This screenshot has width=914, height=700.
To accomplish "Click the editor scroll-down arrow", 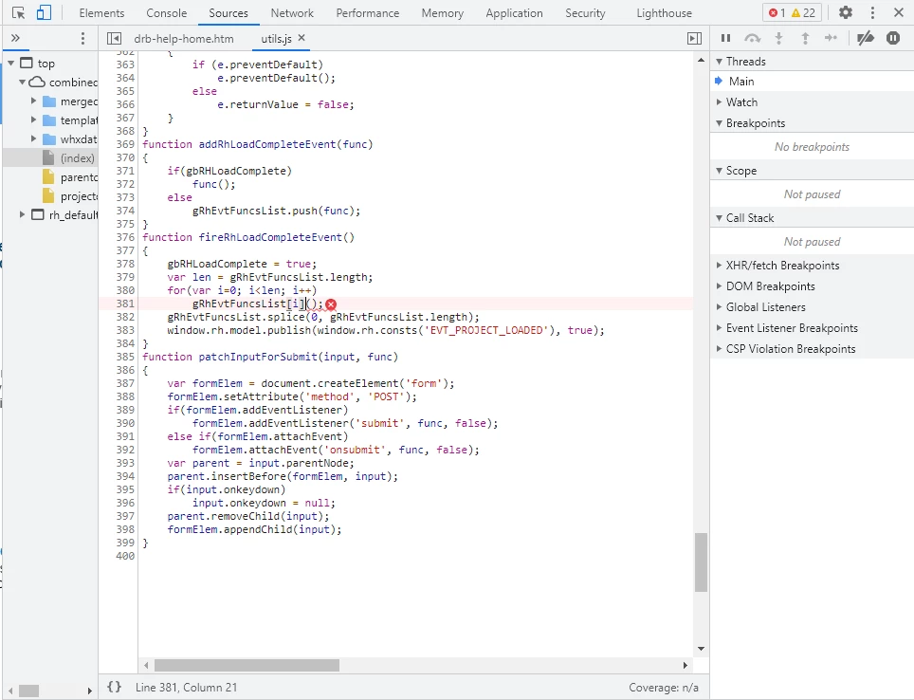I will pyautogui.click(x=701, y=649).
